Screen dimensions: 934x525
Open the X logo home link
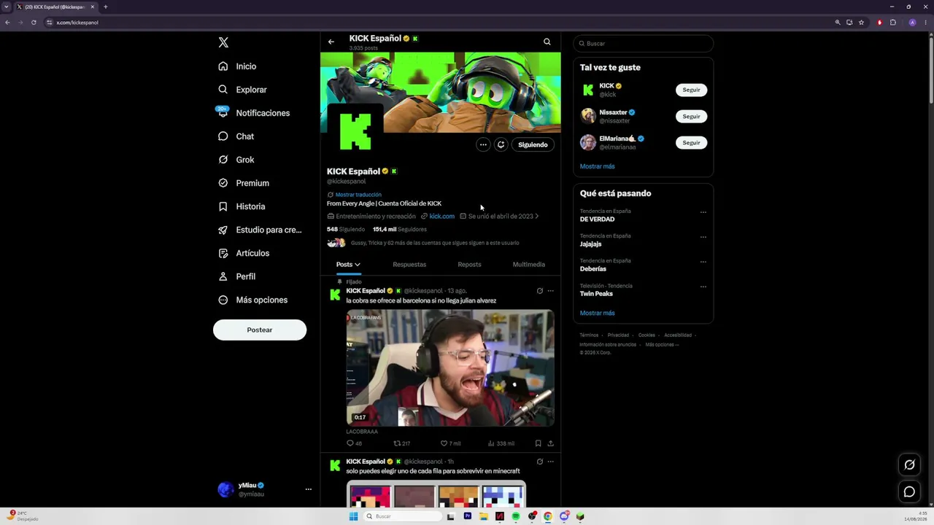[x=223, y=42]
